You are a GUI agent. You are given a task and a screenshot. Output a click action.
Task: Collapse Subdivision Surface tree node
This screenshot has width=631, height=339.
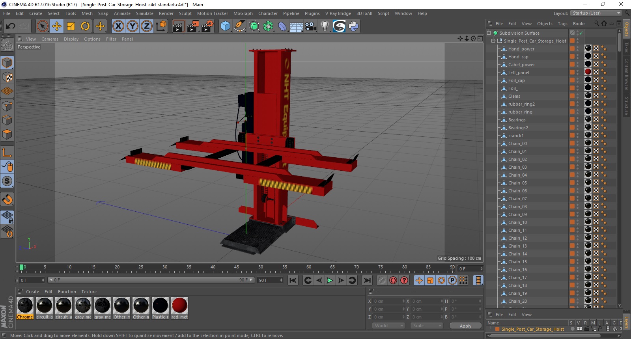pos(489,33)
